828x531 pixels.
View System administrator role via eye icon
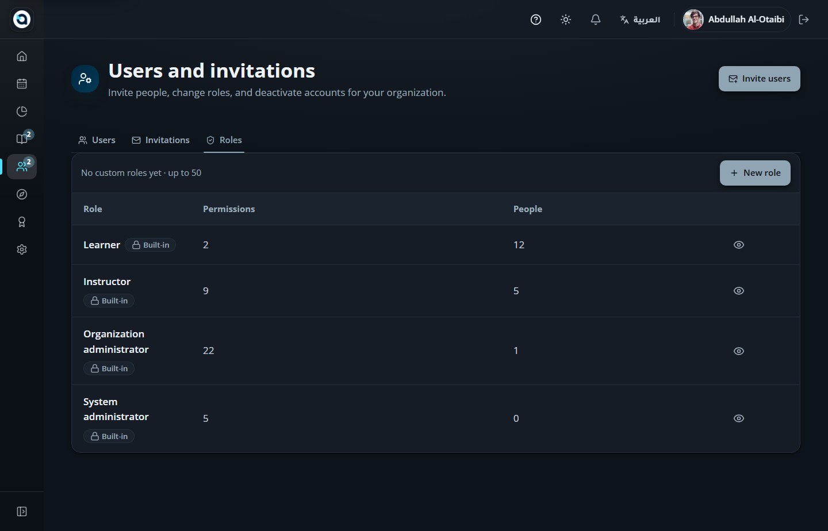coord(739,418)
